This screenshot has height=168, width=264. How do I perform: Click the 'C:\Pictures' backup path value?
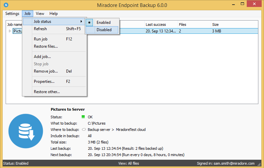point(97,123)
